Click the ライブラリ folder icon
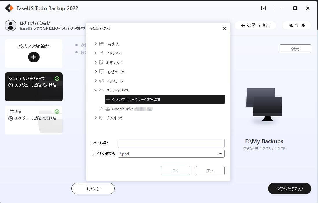 [101, 44]
